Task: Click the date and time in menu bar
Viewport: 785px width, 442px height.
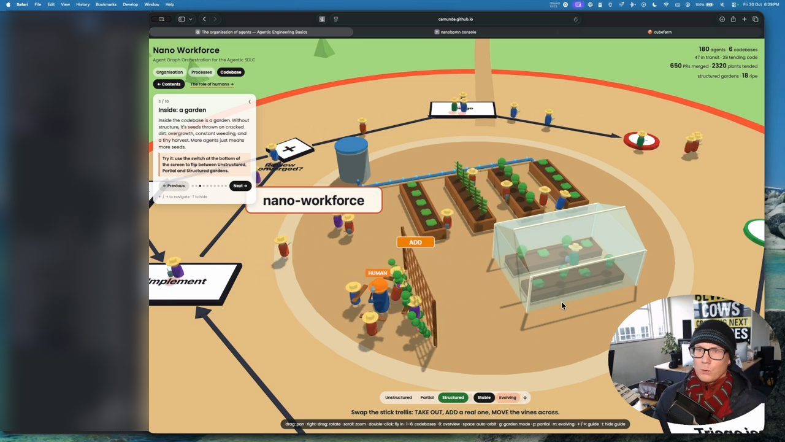Action: click(761, 4)
